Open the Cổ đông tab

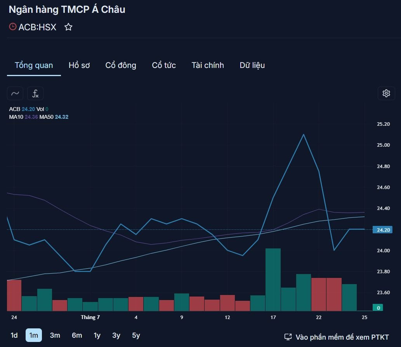(x=121, y=65)
